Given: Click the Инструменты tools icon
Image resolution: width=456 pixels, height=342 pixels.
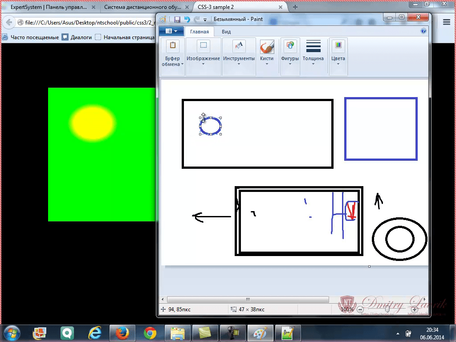Looking at the screenshot, I should [239, 45].
